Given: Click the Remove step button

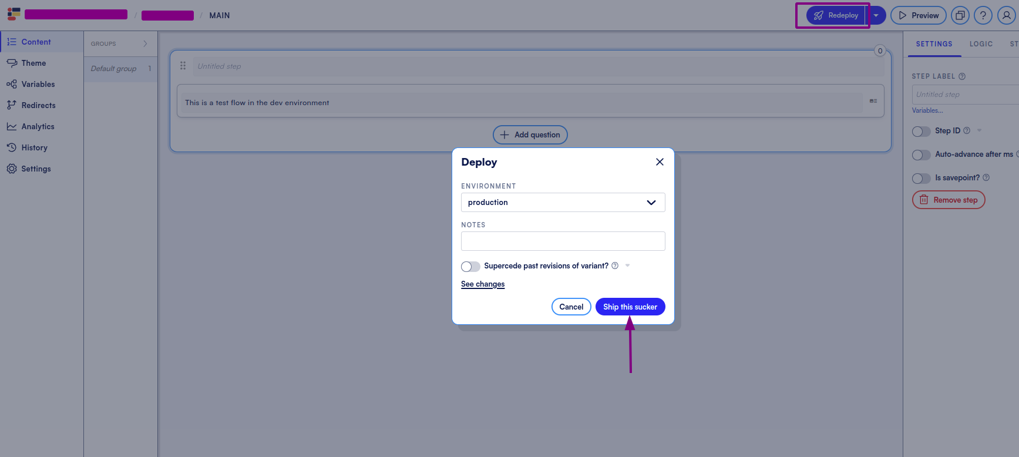Looking at the screenshot, I should (949, 200).
